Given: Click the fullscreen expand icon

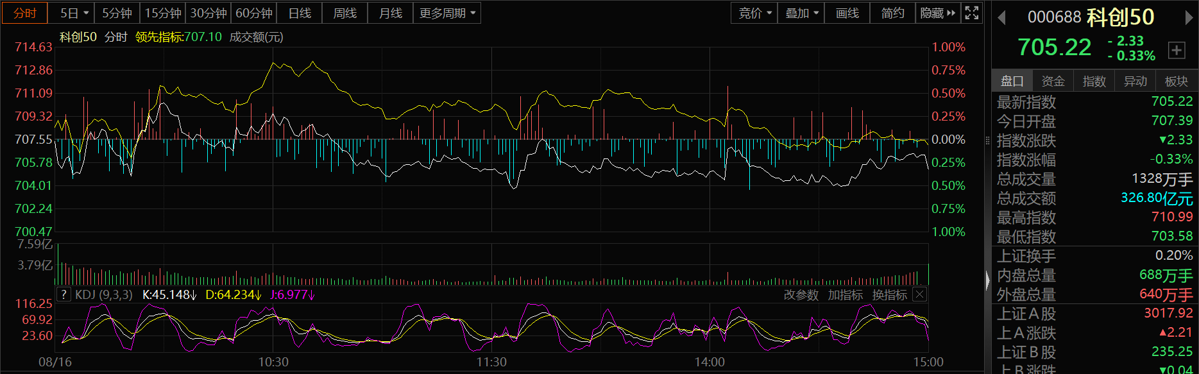Looking at the screenshot, I should tap(972, 13).
